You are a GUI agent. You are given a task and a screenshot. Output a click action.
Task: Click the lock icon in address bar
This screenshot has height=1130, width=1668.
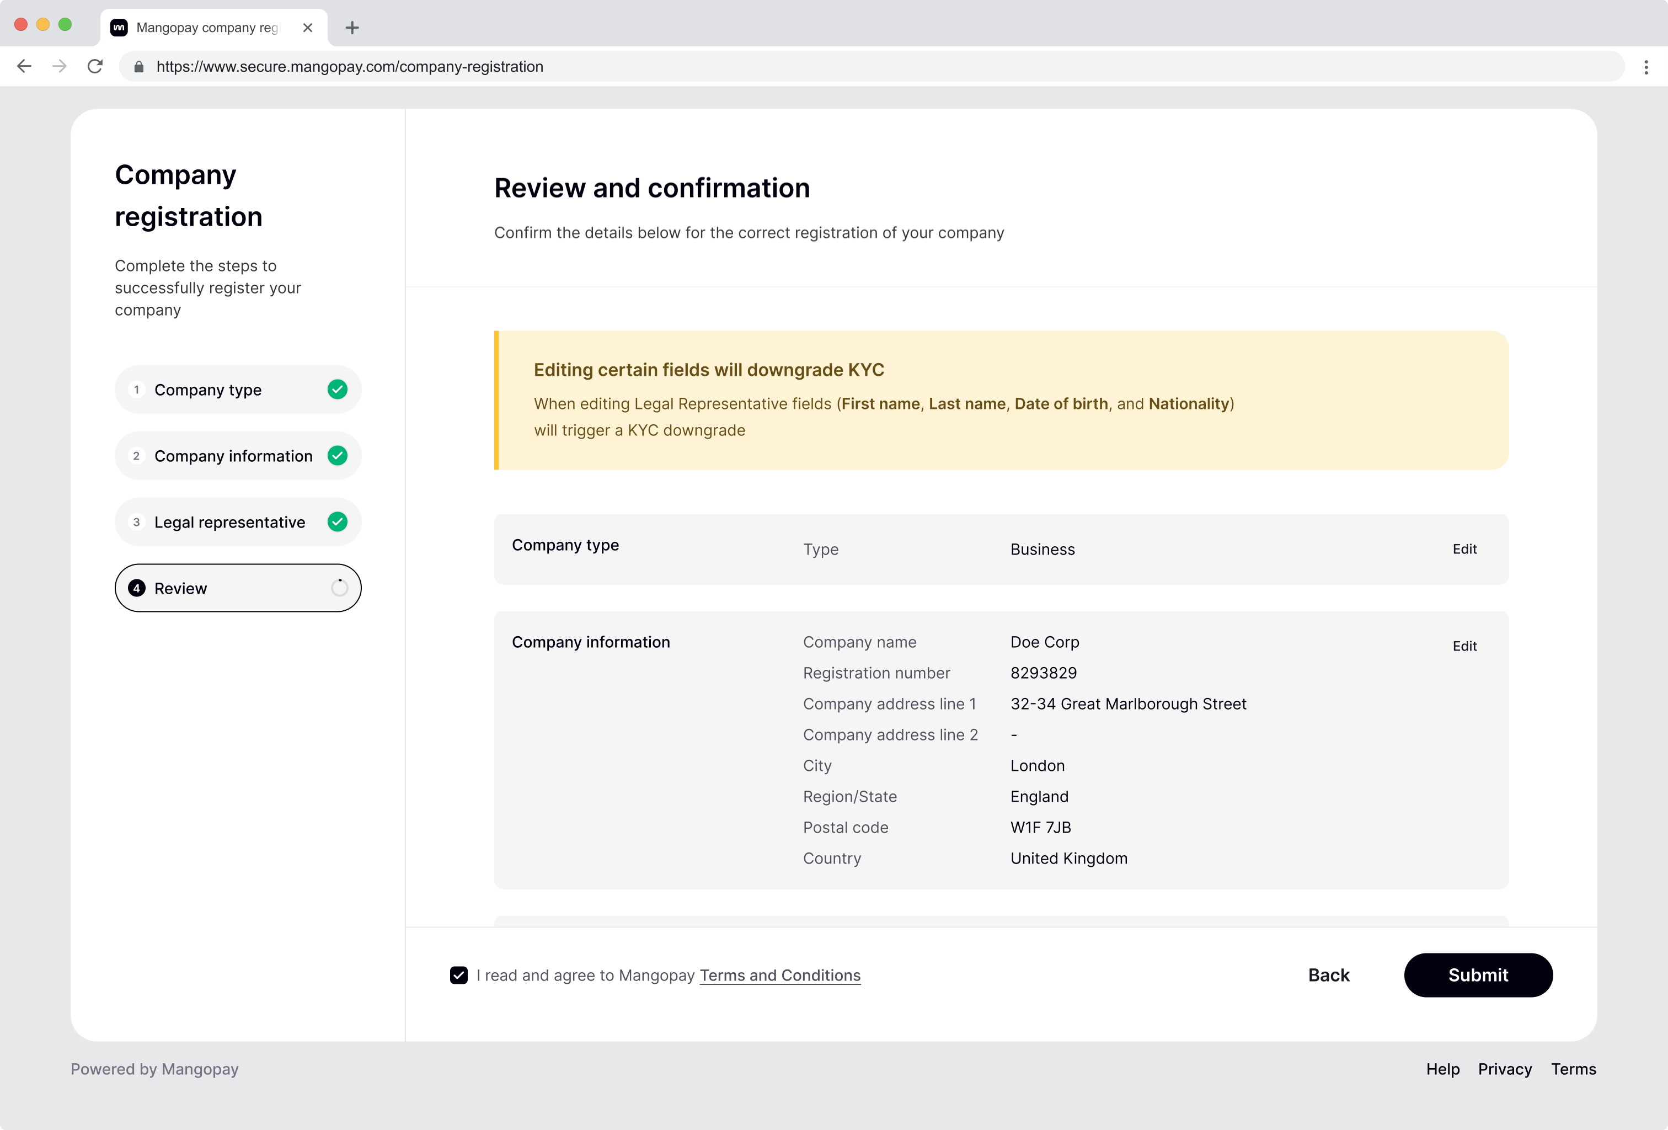click(139, 67)
